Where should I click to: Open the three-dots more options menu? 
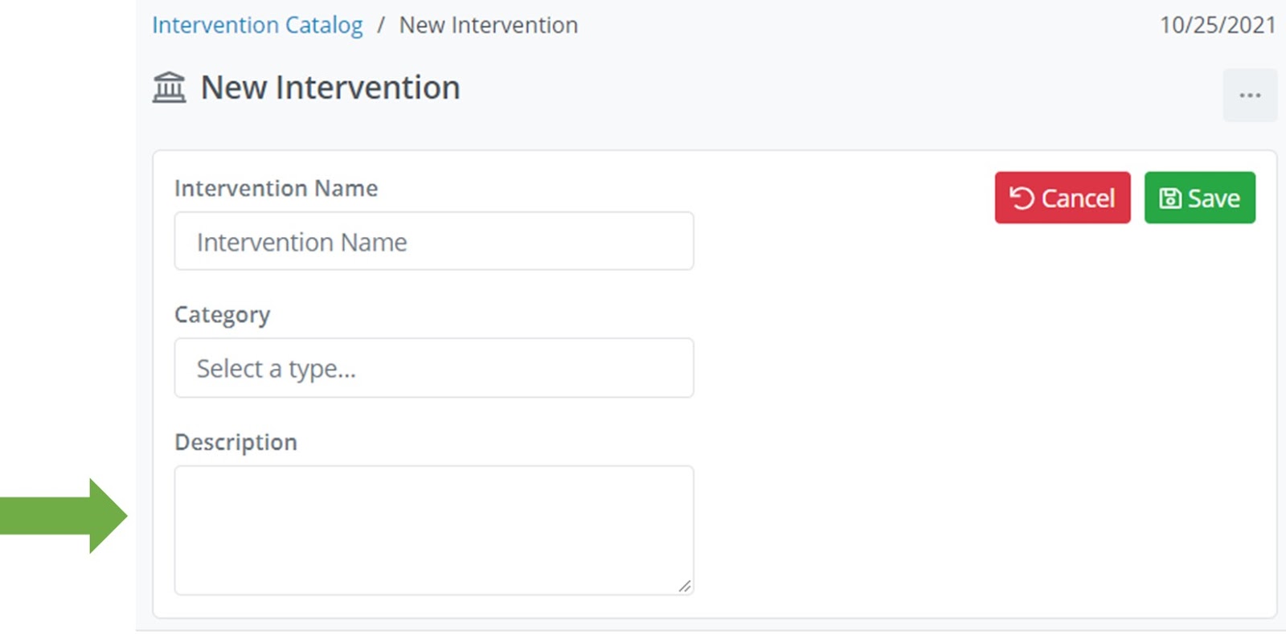point(1250,96)
